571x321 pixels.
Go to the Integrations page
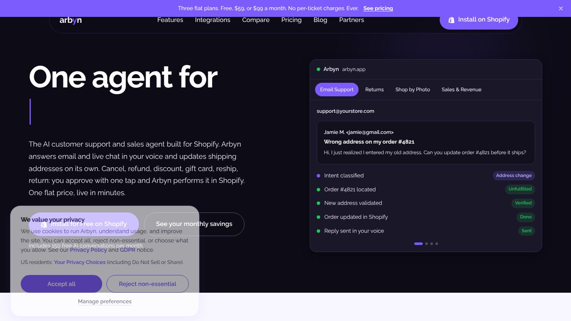(x=212, y=20)
